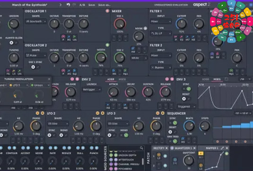Screen dimensions: 253x171
Task: Click the plus icon above Contour macro
Action: (x=14, y=148)
